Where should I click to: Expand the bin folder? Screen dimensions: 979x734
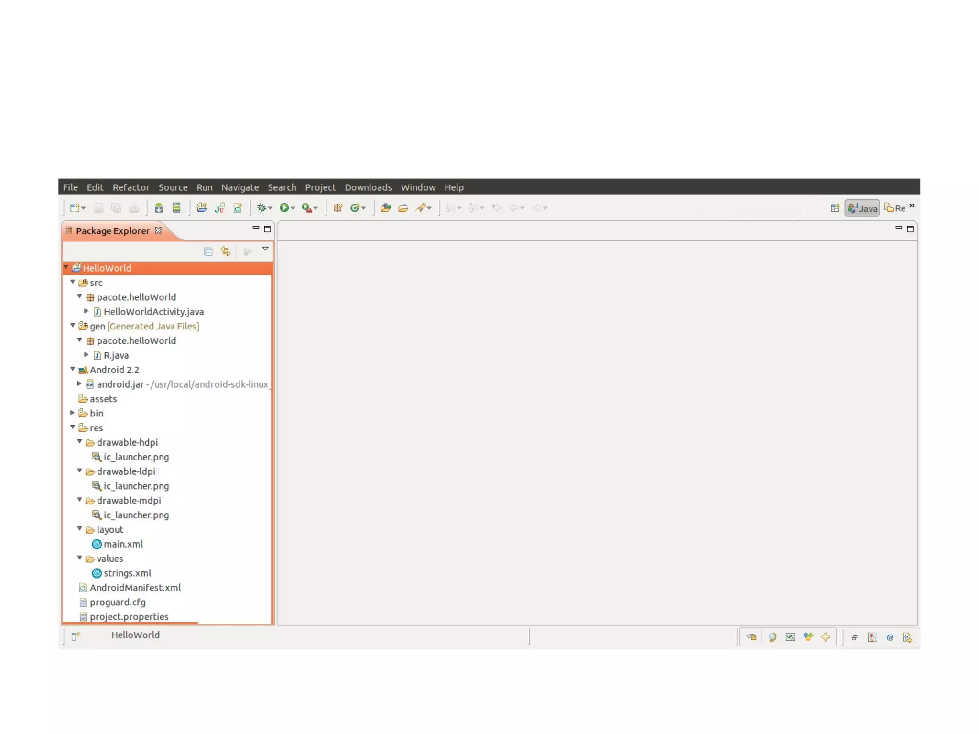tap(72, 413)
